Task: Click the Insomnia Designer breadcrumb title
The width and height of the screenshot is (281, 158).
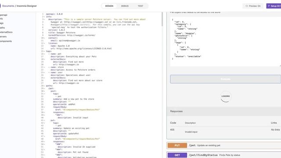Action: 27,6
